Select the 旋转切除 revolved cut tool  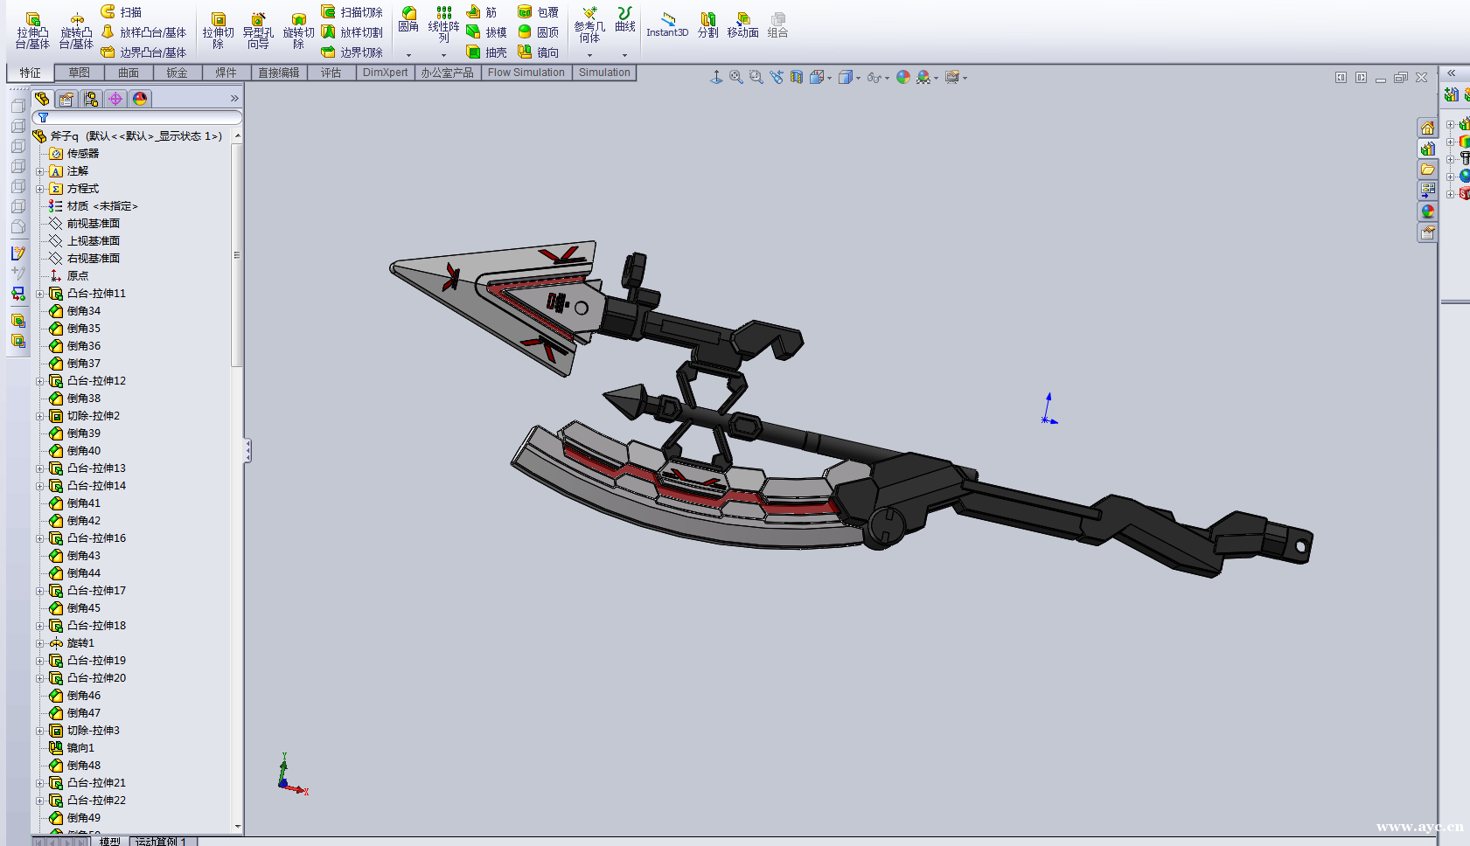tap(298, 31)
